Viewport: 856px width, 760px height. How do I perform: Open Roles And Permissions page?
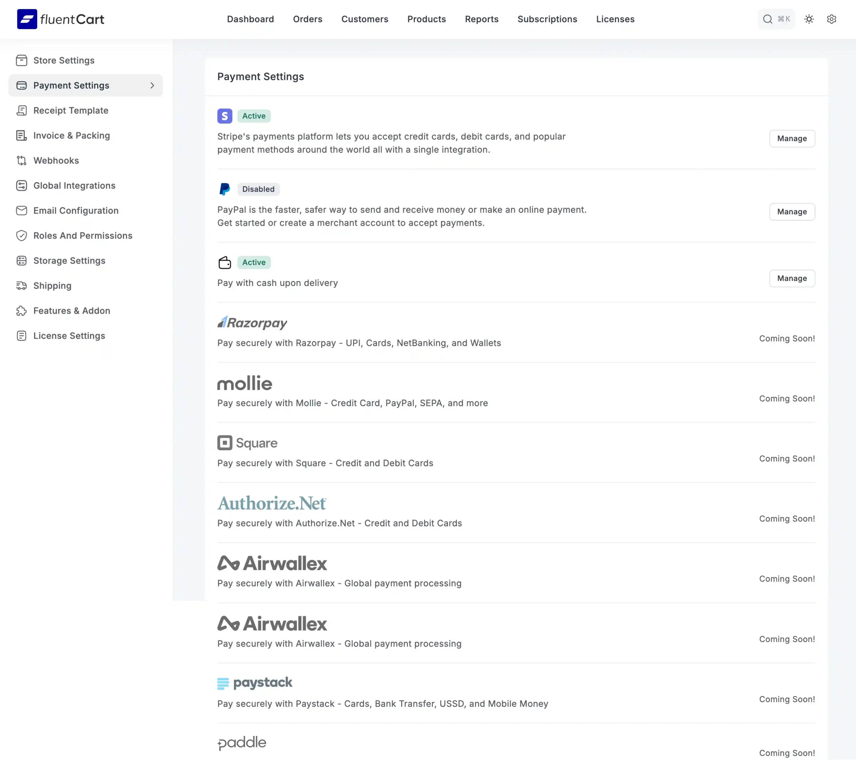85,235
